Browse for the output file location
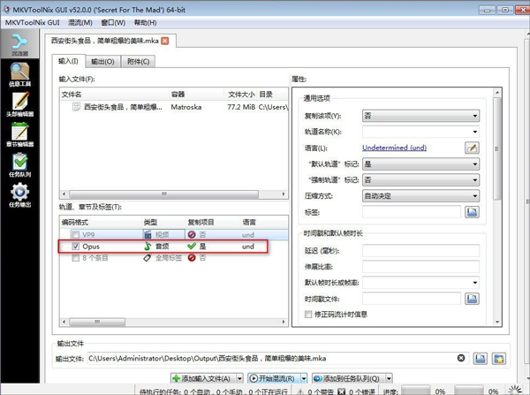The height and width of the screenshot is (395, 530). pos(480,359)
